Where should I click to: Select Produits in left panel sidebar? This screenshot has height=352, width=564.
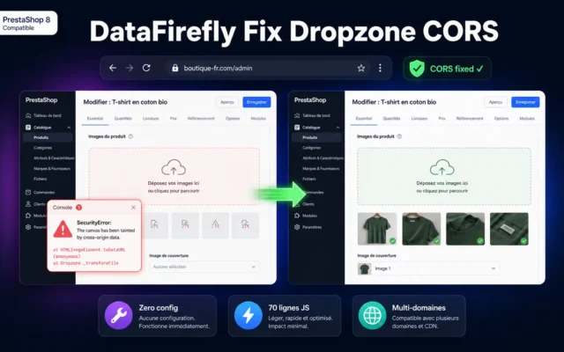[48, 137]
